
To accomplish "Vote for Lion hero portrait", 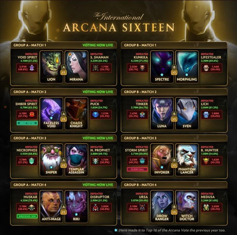I will click(x=51, y=67).
